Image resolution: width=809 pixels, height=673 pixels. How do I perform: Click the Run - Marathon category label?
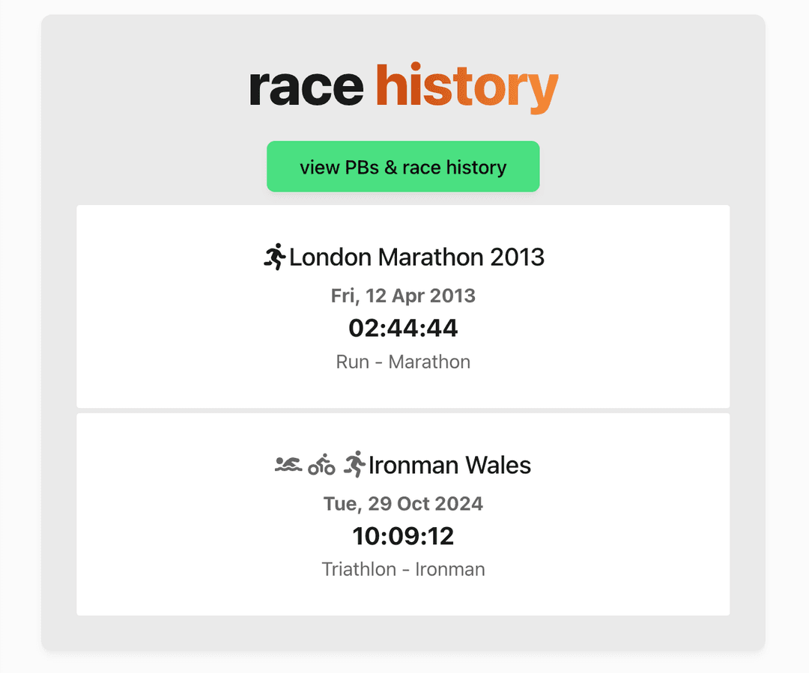coord(403,362)
